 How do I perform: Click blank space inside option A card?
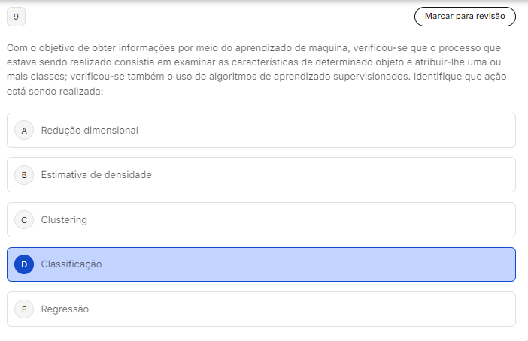click(x=338, y=130)
